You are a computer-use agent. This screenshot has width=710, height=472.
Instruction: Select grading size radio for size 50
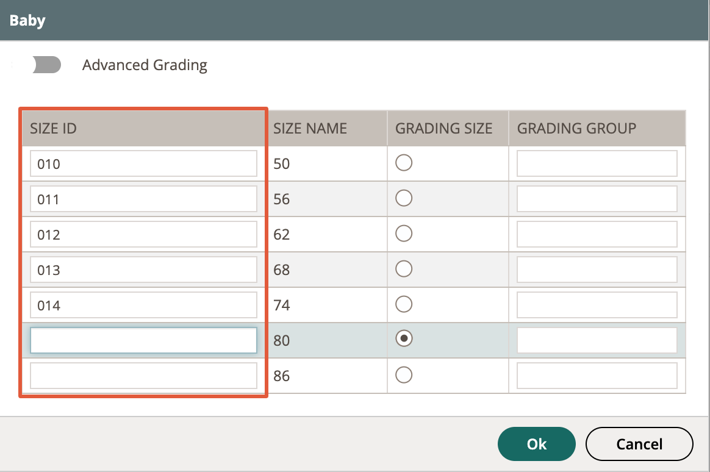(403, 163)
